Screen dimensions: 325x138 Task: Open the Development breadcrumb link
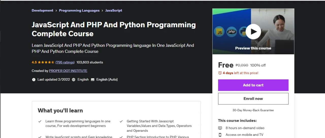pos(42,10)
